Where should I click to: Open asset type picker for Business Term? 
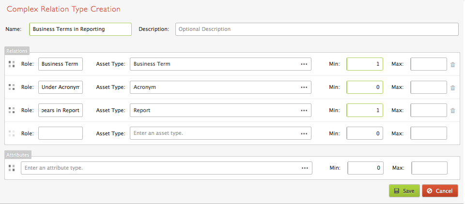click(x=304, y=64)
